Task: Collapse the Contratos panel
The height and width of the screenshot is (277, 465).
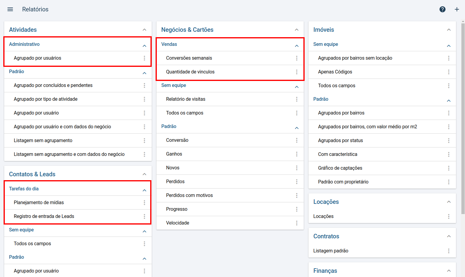Action: point(449,236)
